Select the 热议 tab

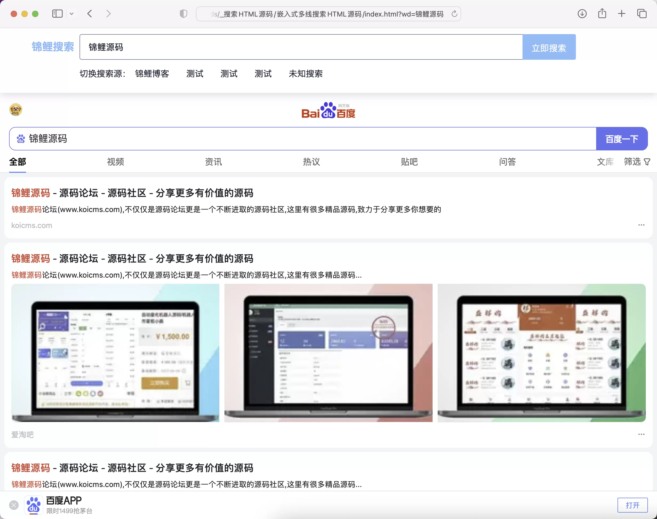click(x=312, y=162)
